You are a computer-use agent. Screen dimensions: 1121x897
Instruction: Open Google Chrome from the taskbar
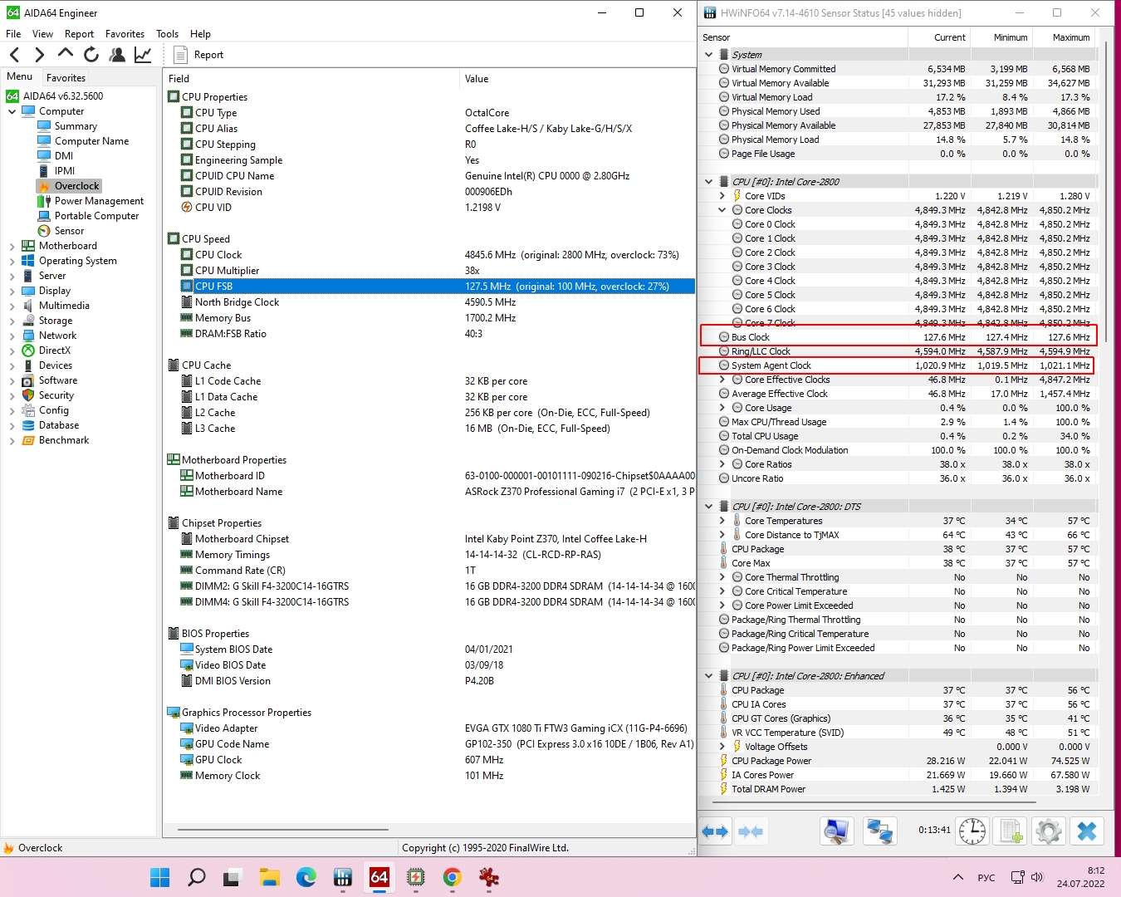[x=453, y=877]
